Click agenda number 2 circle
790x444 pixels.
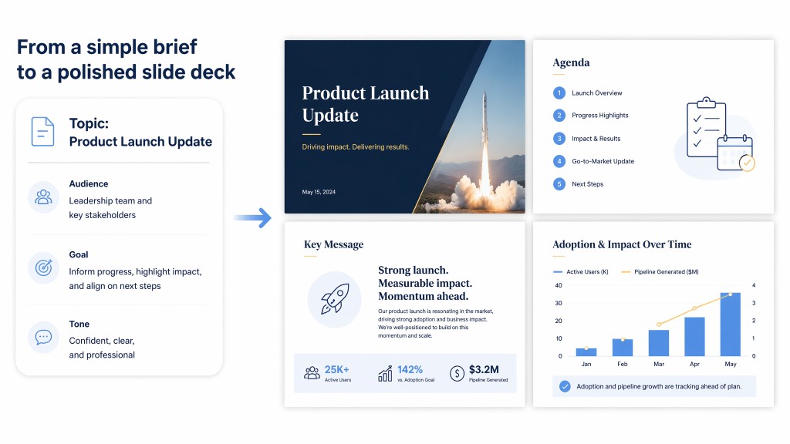click(559, 116)
